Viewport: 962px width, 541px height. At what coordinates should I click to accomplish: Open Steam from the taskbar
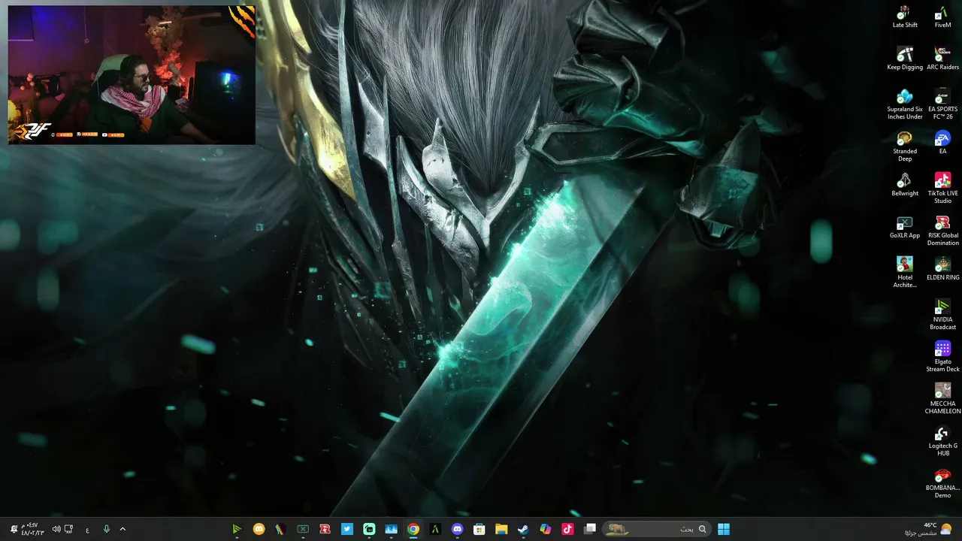[x=523, y=529]
